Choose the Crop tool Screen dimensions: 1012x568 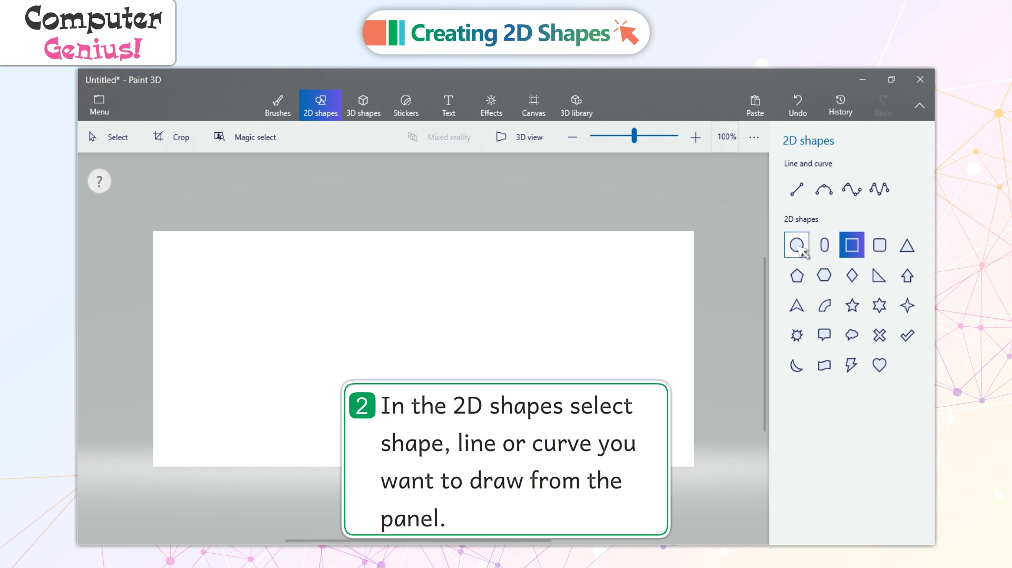171,137
